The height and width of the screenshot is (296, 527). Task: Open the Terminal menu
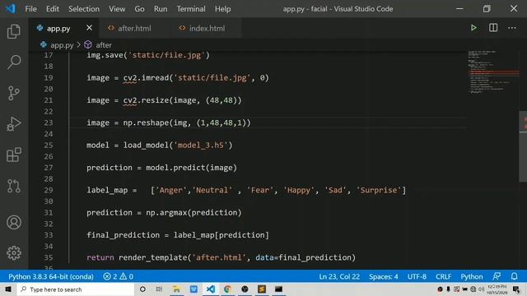coord(191,9)
